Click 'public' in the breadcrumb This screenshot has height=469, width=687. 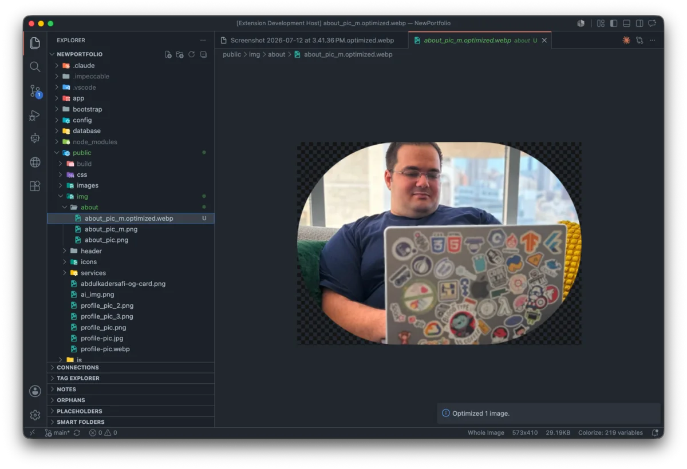click(x=232, y=54)
